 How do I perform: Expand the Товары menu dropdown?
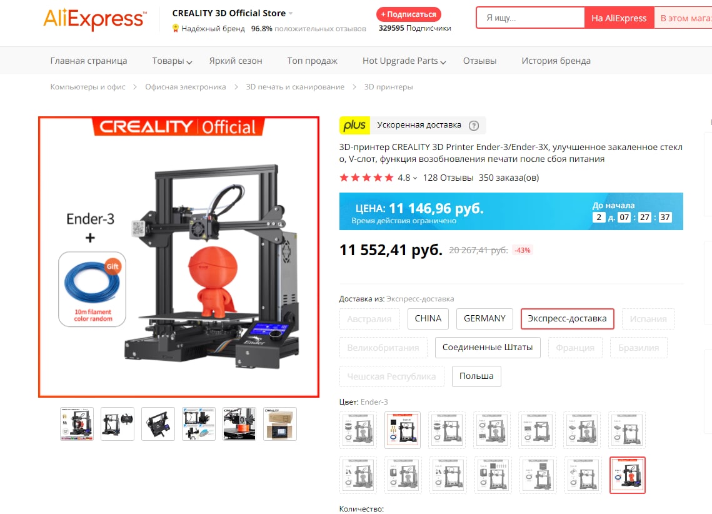tap(172, 61)
